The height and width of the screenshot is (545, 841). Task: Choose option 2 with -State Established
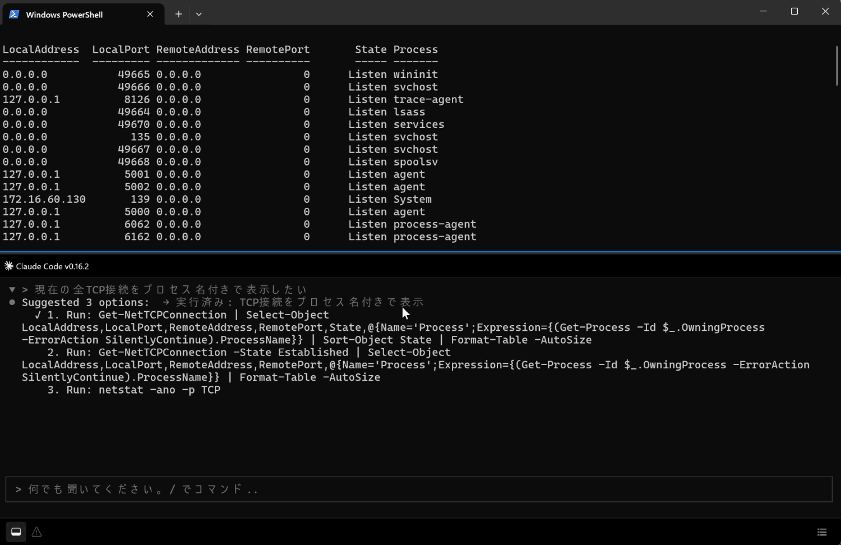[415, 364]
